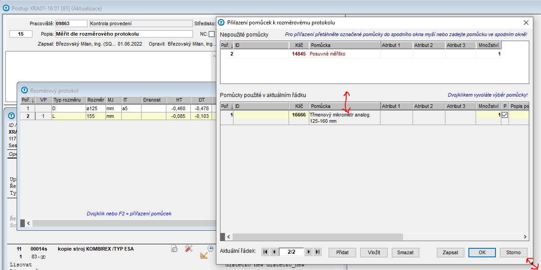Click round clock icon right of tools icon
541x270 pixels.
(x=211, y=248)
